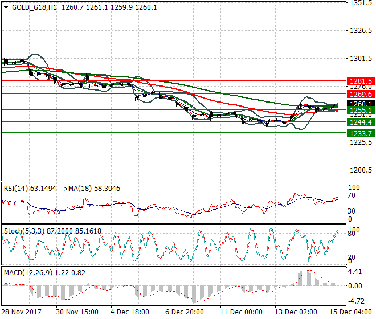Click the 1351.5 price axis value
Screen dimensions: 376x319
pos(361,3)
